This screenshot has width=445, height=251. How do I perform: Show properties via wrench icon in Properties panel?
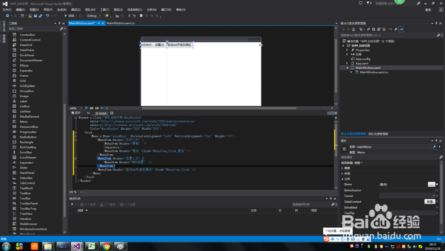pyautogui.click(x=434, y=147)
